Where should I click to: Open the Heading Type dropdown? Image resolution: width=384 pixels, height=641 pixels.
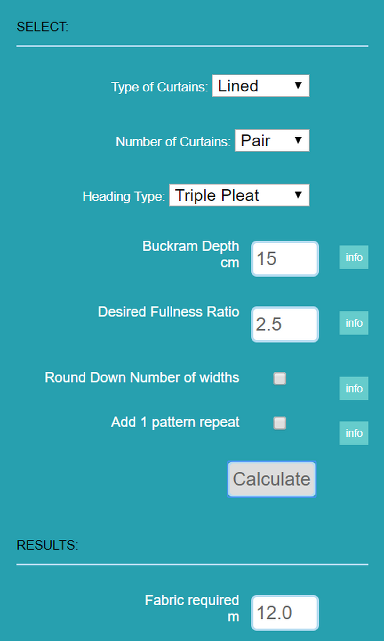pos(239,195)
